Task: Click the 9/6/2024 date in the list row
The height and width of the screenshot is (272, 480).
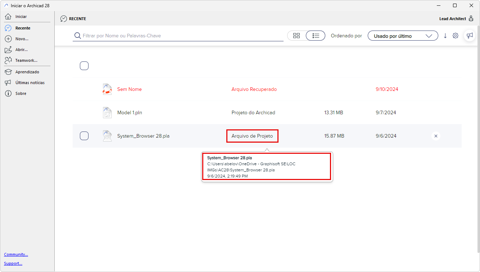Action: [x=386, y=136]
